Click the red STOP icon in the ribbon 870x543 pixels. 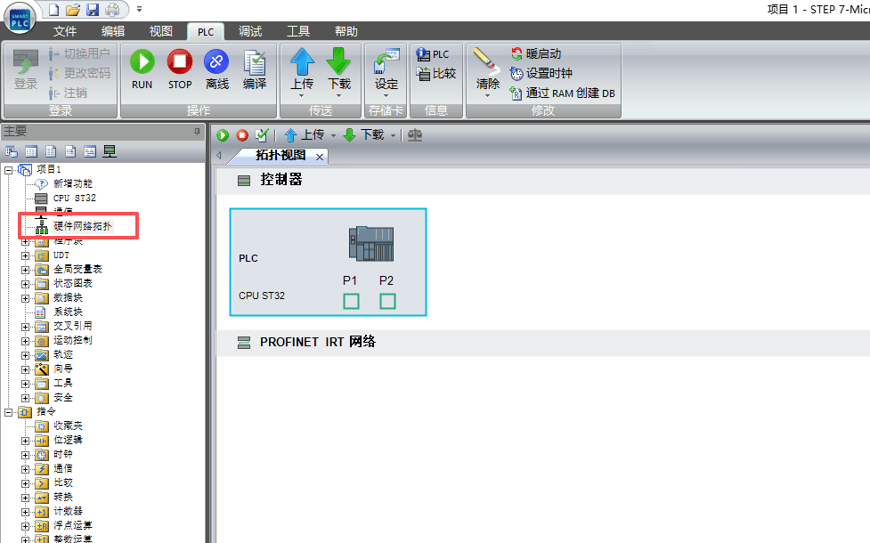coord(180,61)
